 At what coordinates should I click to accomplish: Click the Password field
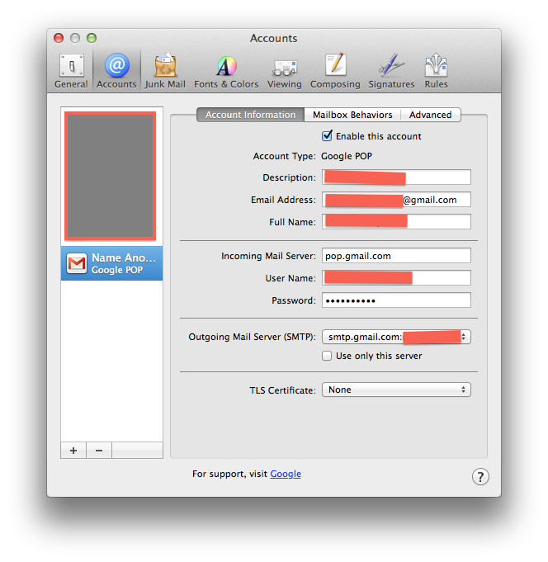tap(396, 300)
